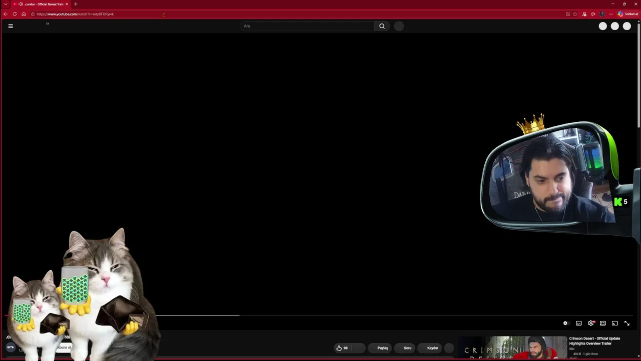
Task: Select the '.curator - Official Reveal Trailer' tab
Action: (41, 4)
